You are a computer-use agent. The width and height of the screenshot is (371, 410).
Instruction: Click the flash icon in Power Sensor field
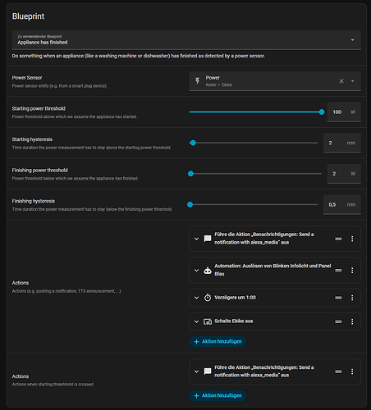198,81
